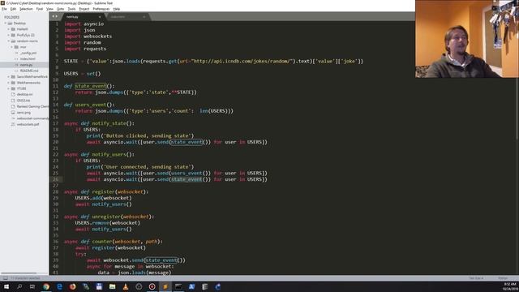Viewport: 519px width, 292px height.
Task: Open the View menu
Action: pos(49,9)
